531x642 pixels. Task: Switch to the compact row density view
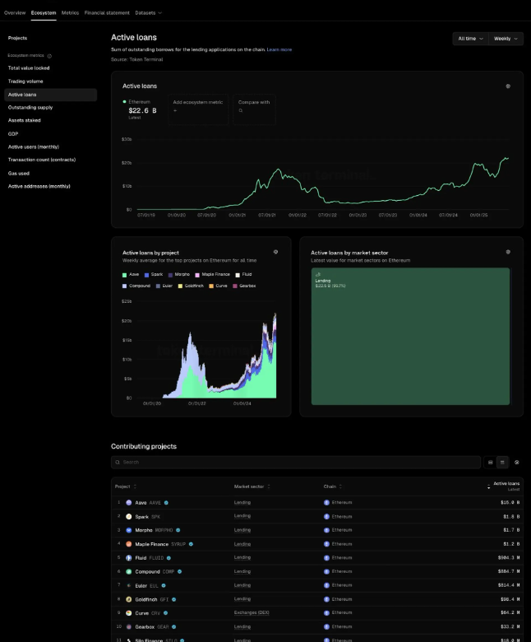point(502,463)
